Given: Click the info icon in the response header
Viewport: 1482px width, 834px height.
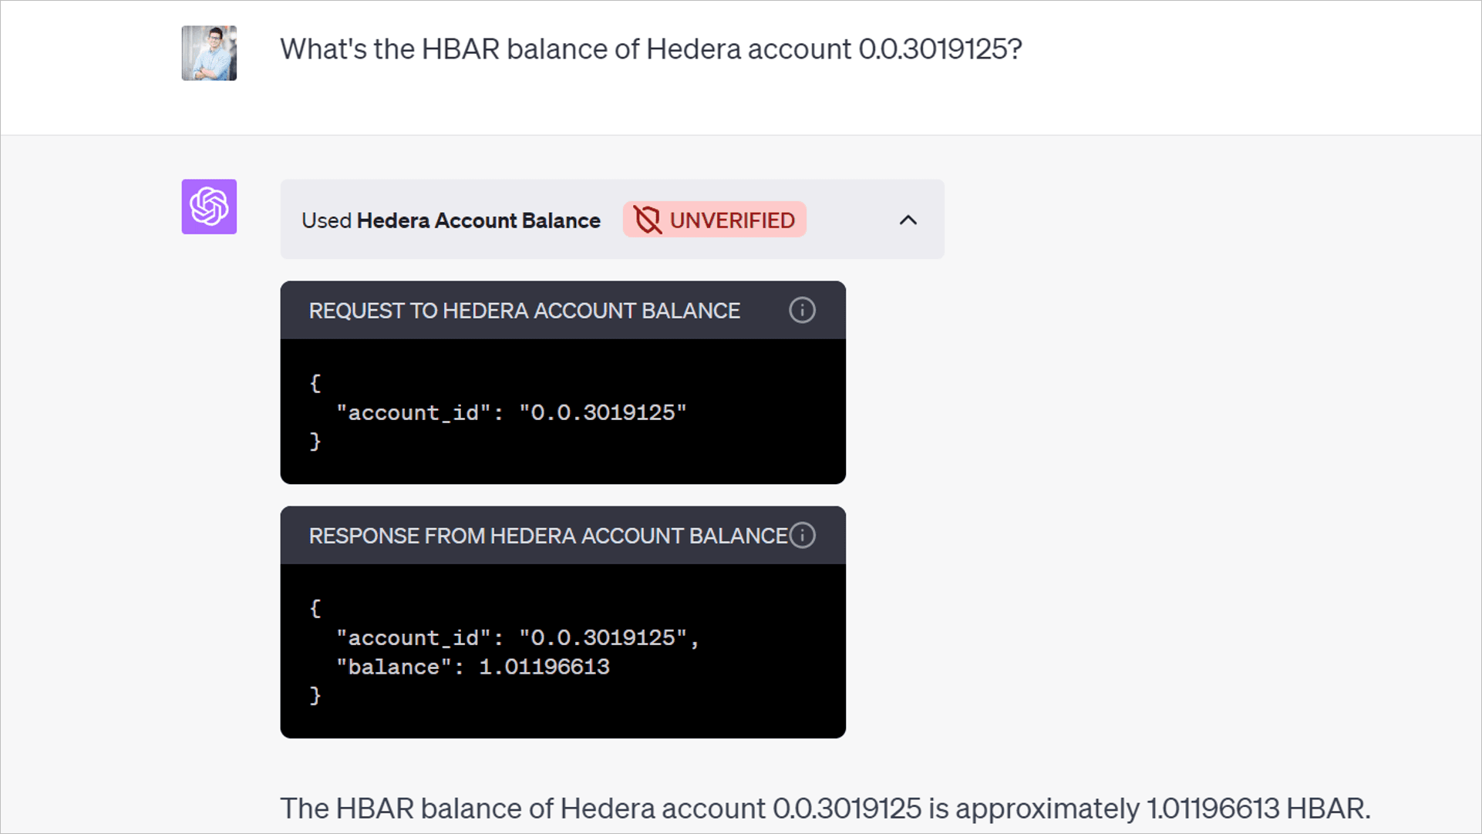Looking at the screenshot, I should pos(802,535).
